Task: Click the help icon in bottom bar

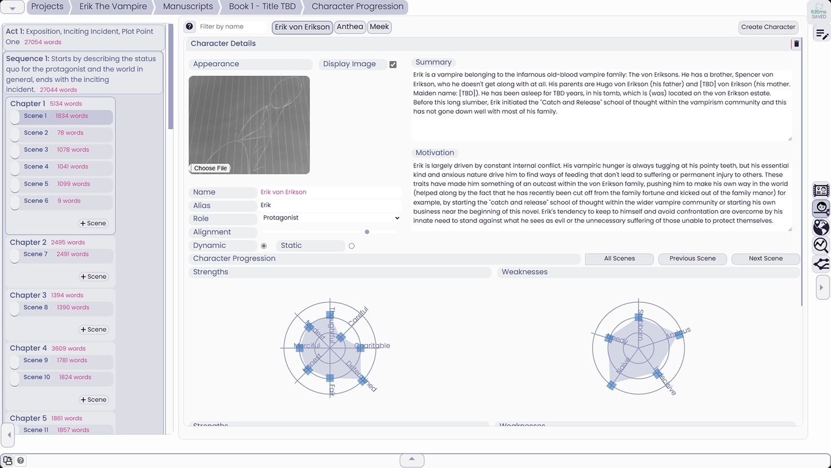Action: click(x=20, y=461)
